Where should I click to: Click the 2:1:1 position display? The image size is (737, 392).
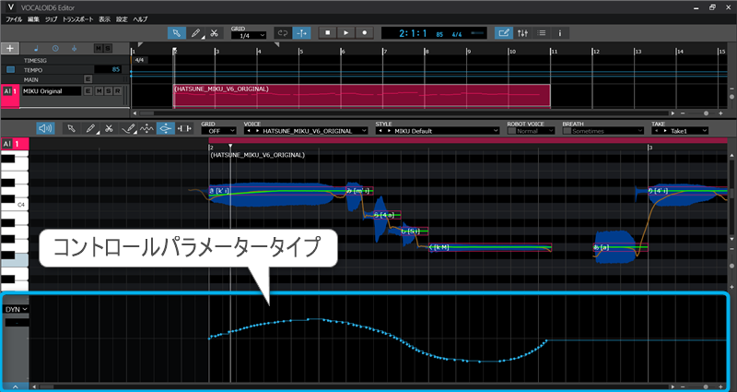tap(413, 33)
